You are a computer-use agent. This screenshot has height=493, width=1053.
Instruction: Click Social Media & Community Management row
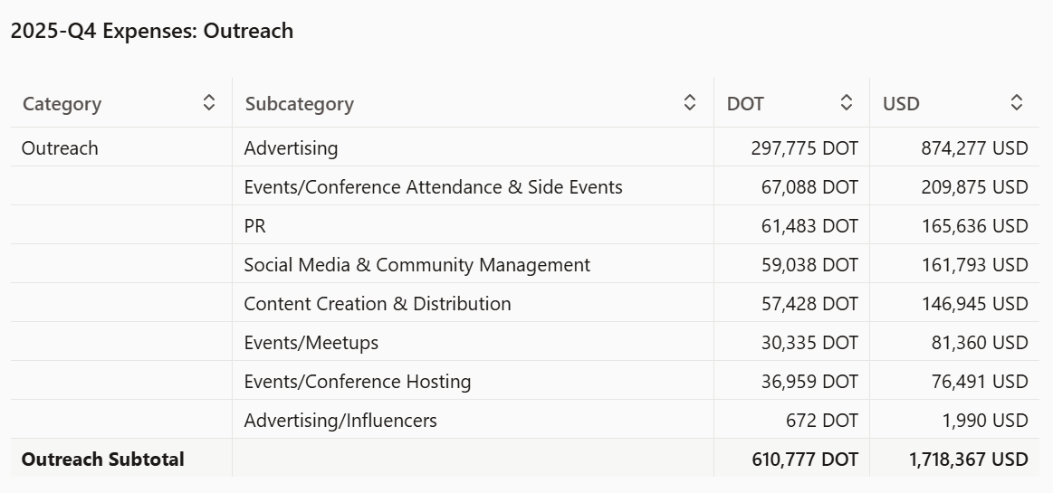[416, 265]
